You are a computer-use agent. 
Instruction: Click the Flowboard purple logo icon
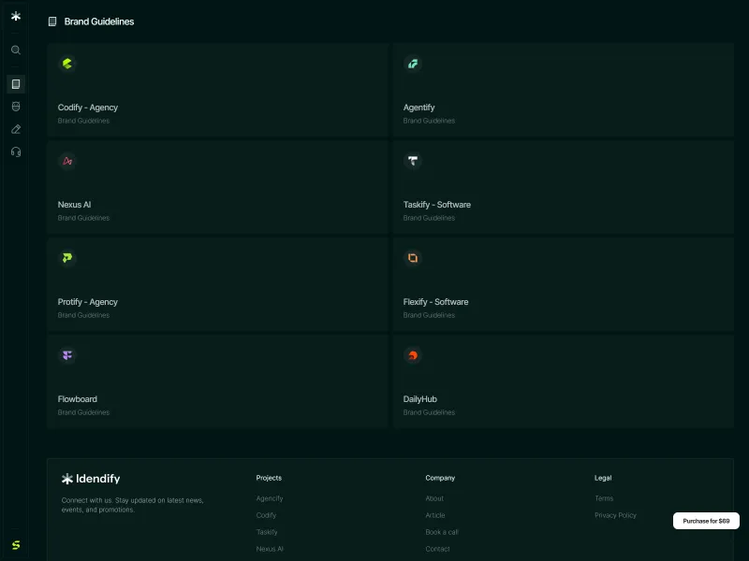coord(67,355)
